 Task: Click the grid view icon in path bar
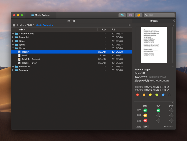[x=129, y=25]
